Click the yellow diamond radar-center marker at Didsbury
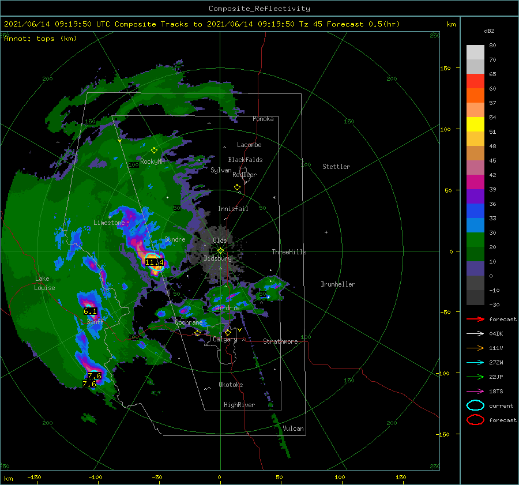 point(220,251)
